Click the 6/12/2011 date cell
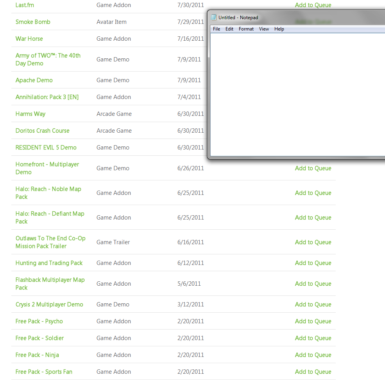The image size is (385, 380). 190,263
